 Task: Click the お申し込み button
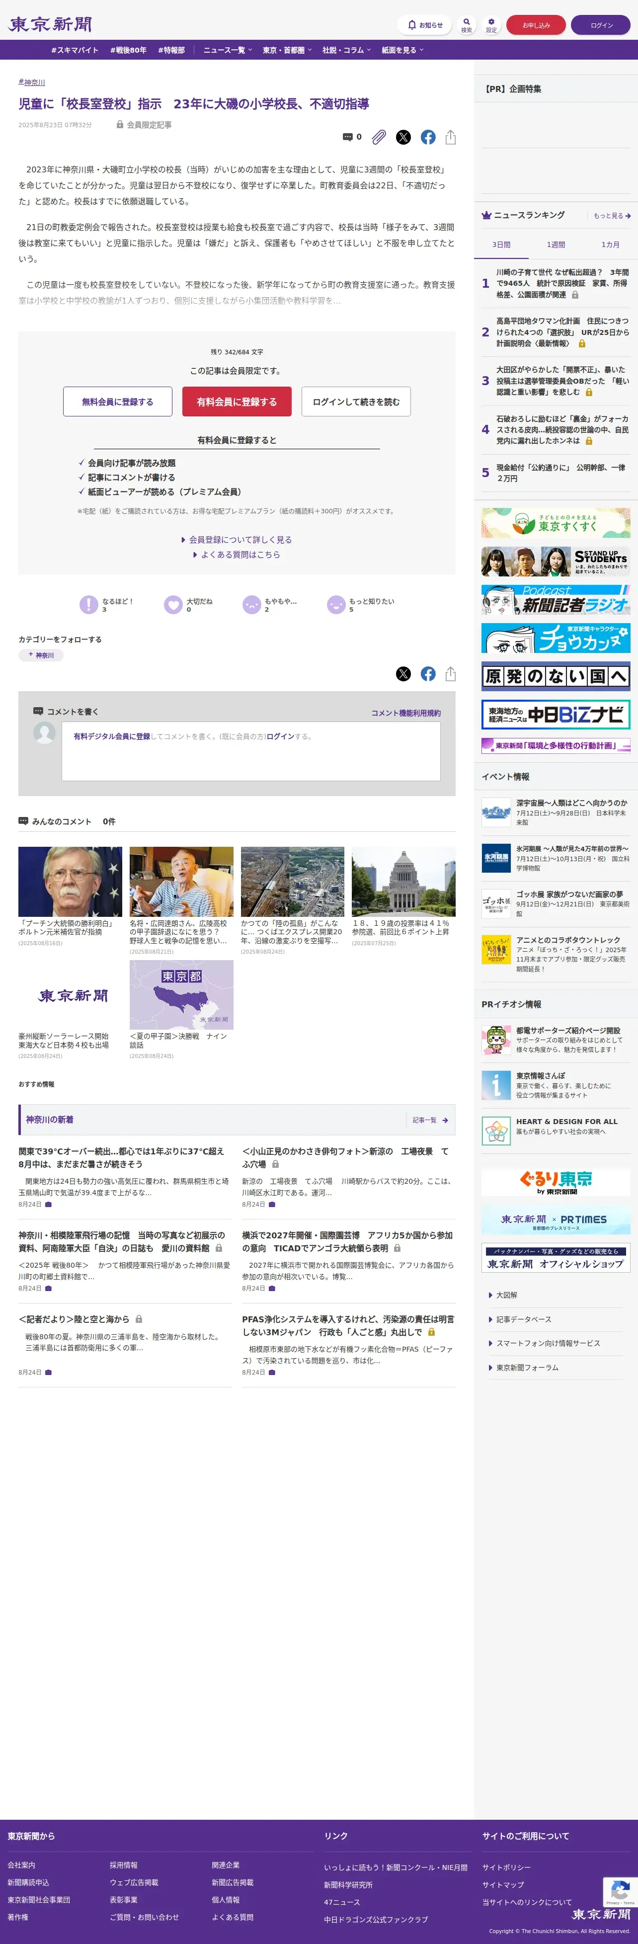[536, 25]
